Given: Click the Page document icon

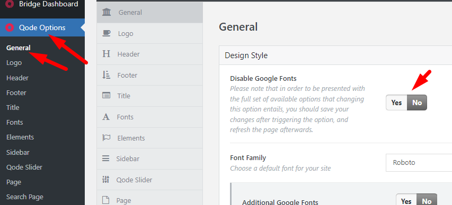Looking at the screenshot, I should click(x=106, y=200).
